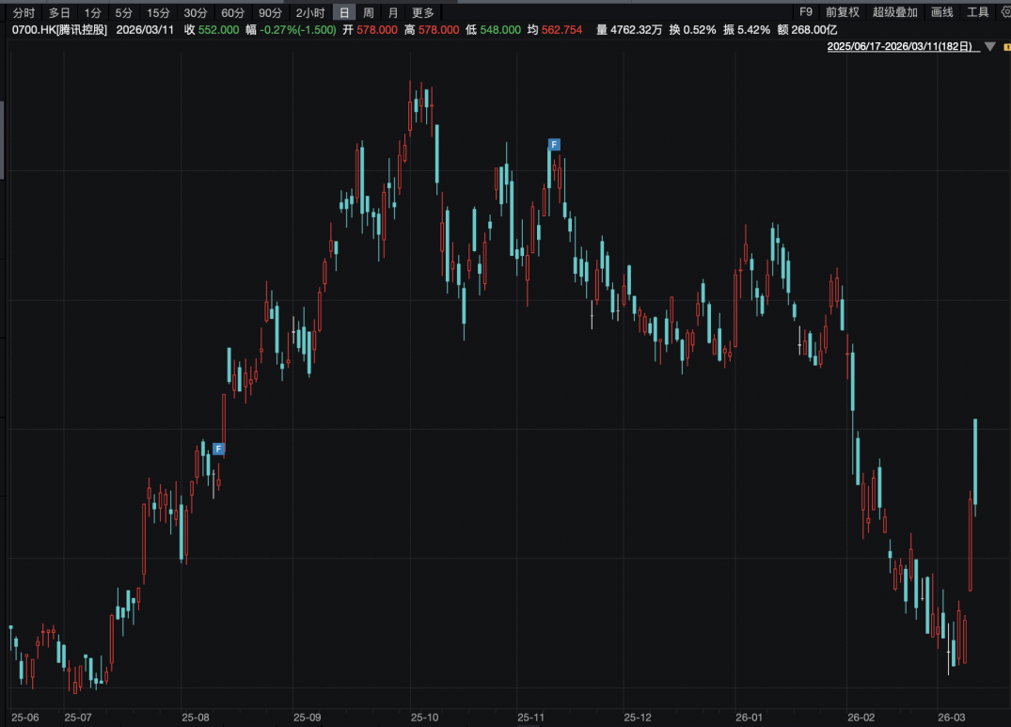Open the 前复权 adjustment selector
The width and height of the screenshot is (1011, 727).
(x=843, y=12)
